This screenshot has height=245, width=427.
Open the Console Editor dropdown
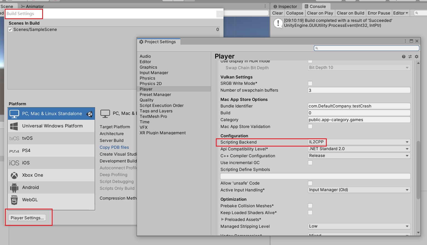pos(401,13)
